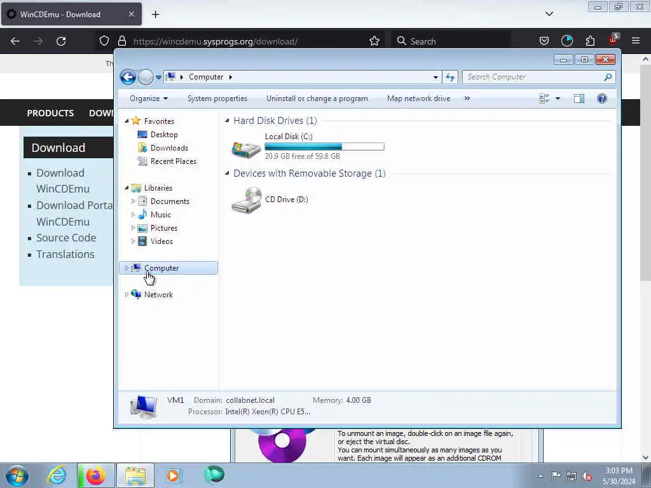Collapse Devices with Removable Storage group
Image resolution: width=651 pixels, height=488 pixels.
click(x=227, y=173)
